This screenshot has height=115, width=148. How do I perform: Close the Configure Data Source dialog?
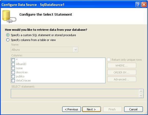(x=144, y=4)
